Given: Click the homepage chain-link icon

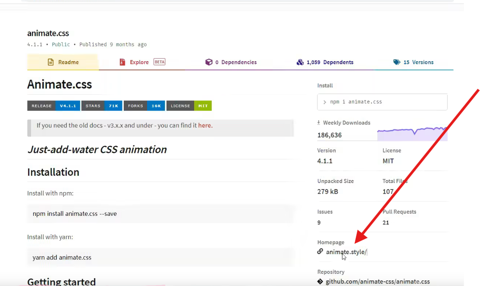Looking at the screenshot, I should pos(320,252).
